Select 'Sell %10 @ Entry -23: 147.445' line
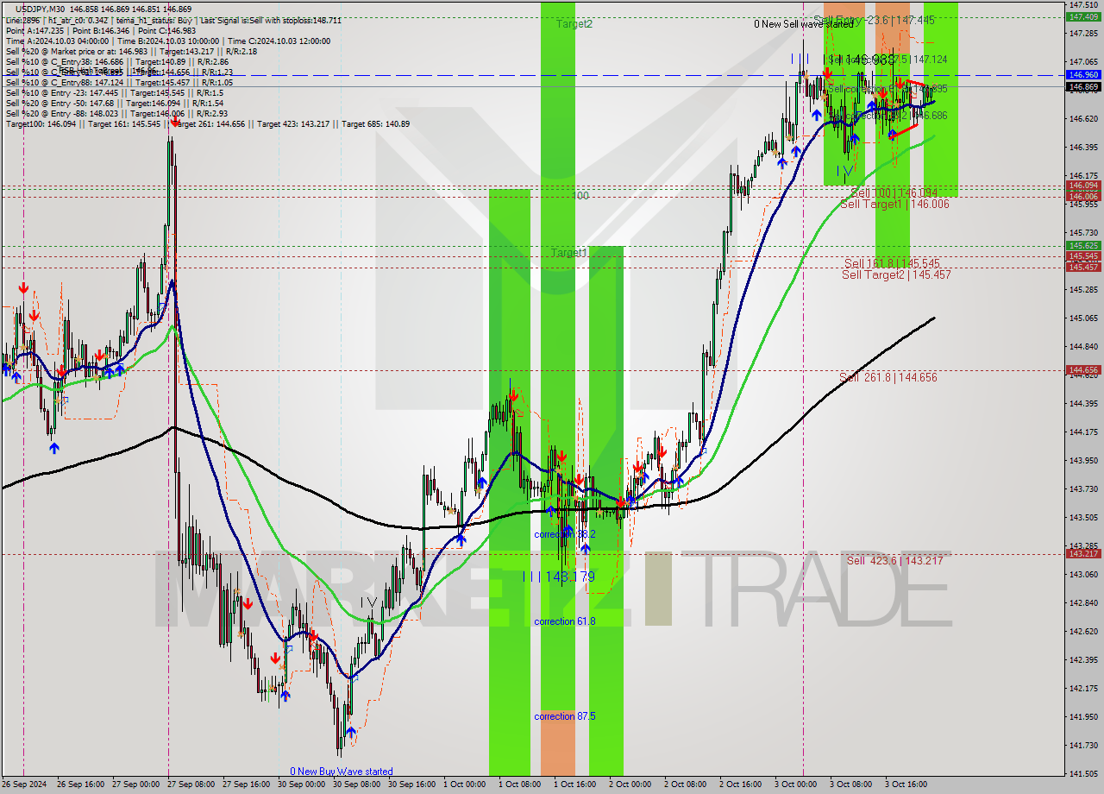The height and width of the screenshot is (794, 1104). coord(115,92)
